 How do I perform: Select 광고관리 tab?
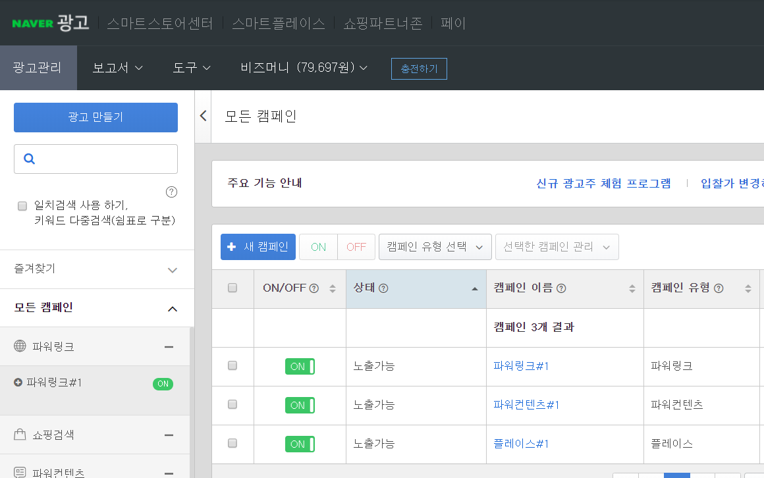38,68
